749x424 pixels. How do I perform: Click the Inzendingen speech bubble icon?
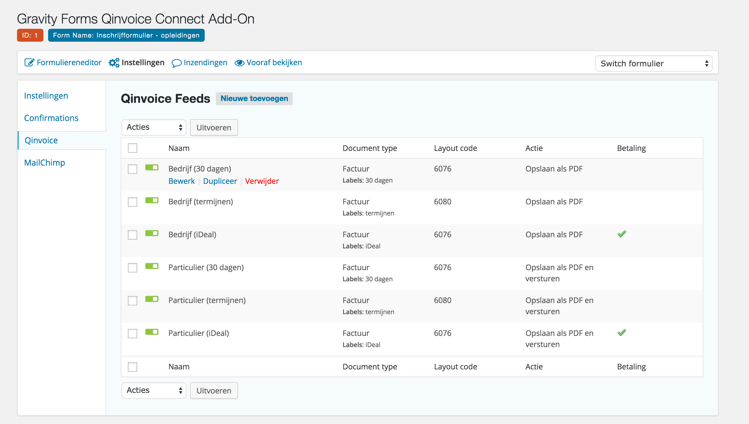pos(177,63)
